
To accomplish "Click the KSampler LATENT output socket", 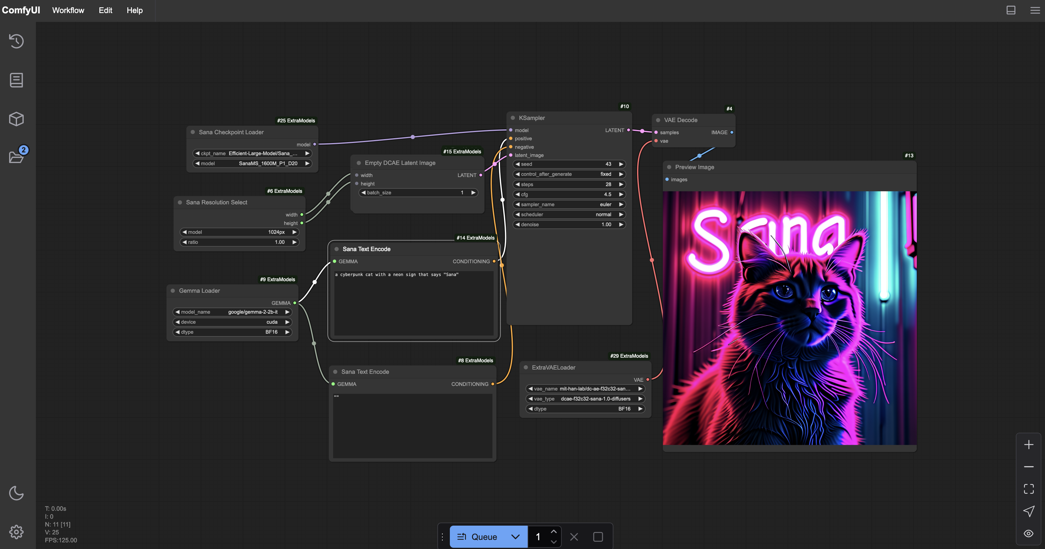I will (x=629, y=130).
